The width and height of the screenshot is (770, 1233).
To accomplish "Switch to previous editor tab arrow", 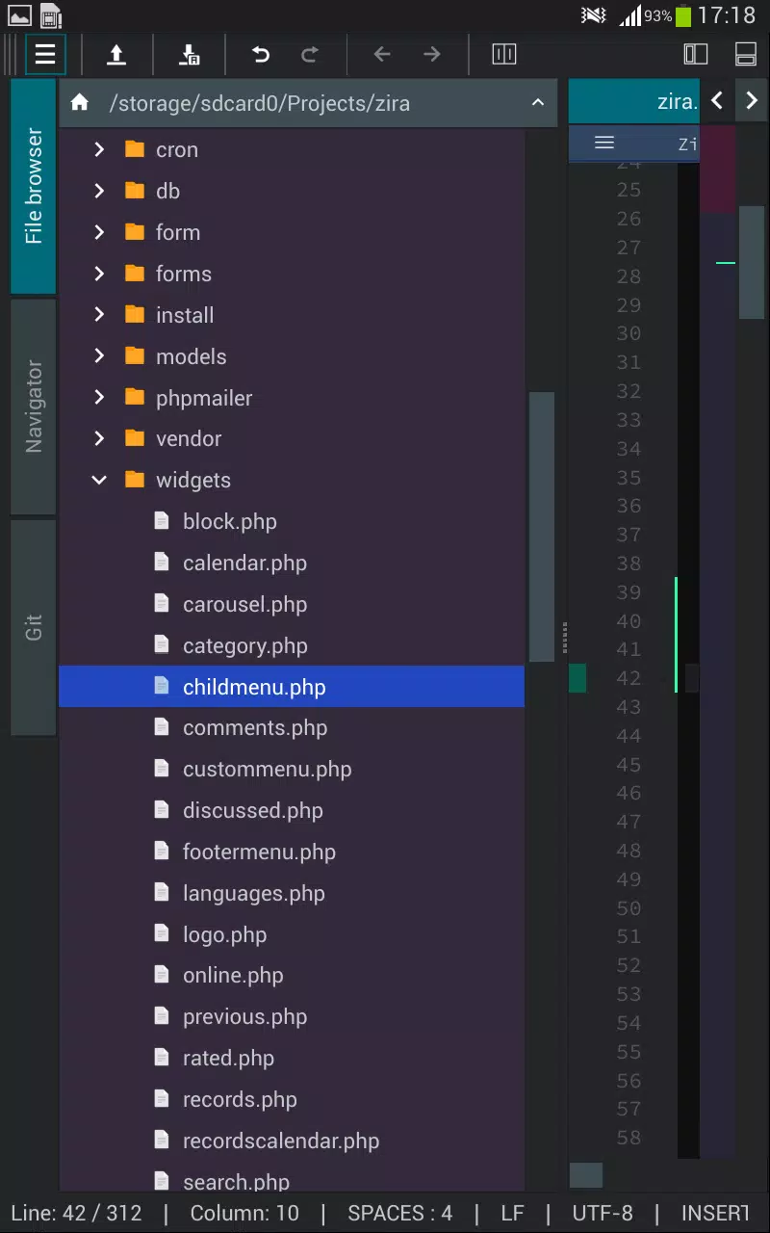I will pos(716,100).
